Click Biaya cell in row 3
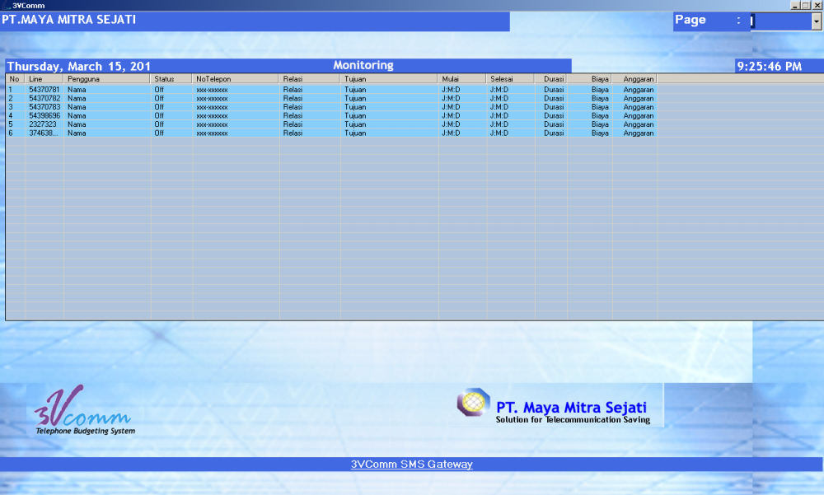Image resolution: width=824 pixels, height=495 pixels. coord(600,107)
